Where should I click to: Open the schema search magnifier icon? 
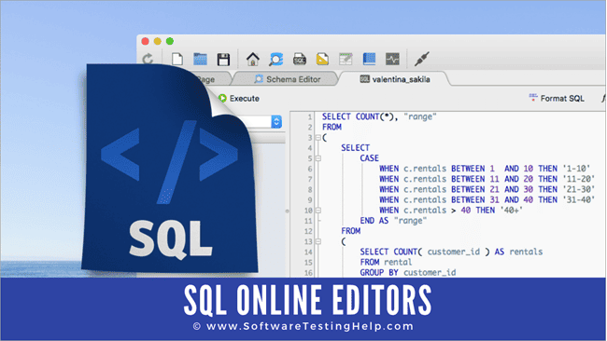[276, 59]
